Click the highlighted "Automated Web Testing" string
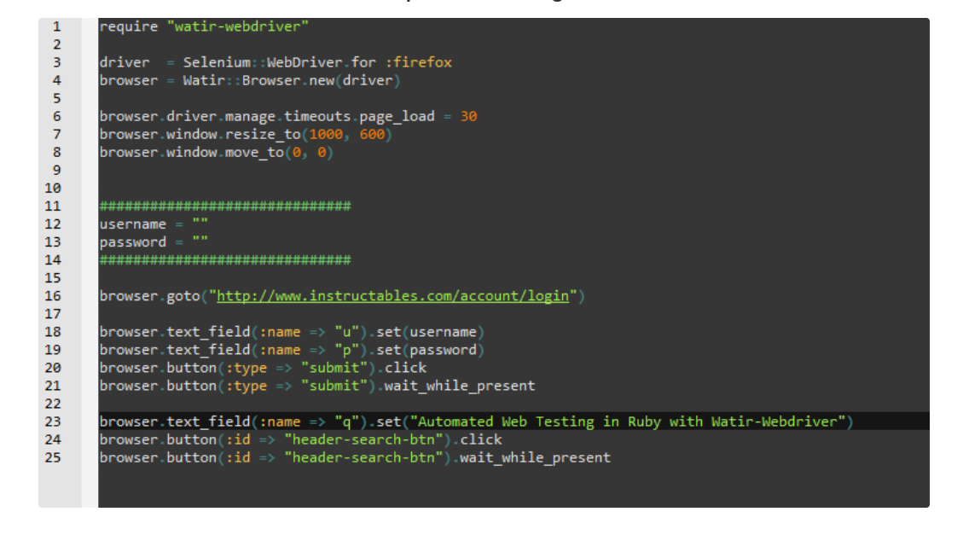This screenshot has height=535, width=969. coord(628,422)
